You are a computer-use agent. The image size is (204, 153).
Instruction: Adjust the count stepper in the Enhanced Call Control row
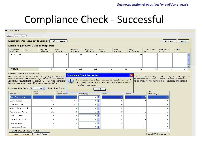click(x=98, y=112)
